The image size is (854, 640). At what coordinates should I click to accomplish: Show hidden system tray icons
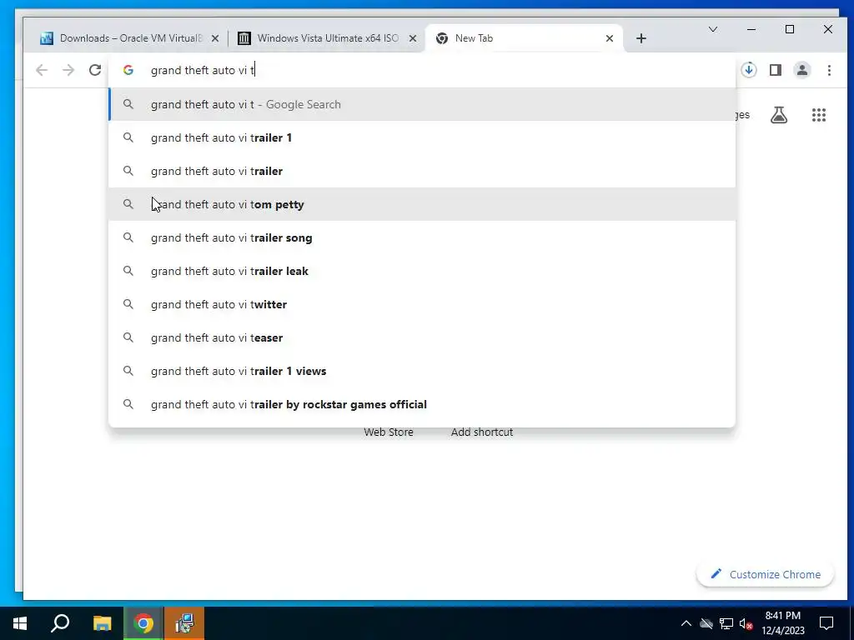click(x=686, y=623)
